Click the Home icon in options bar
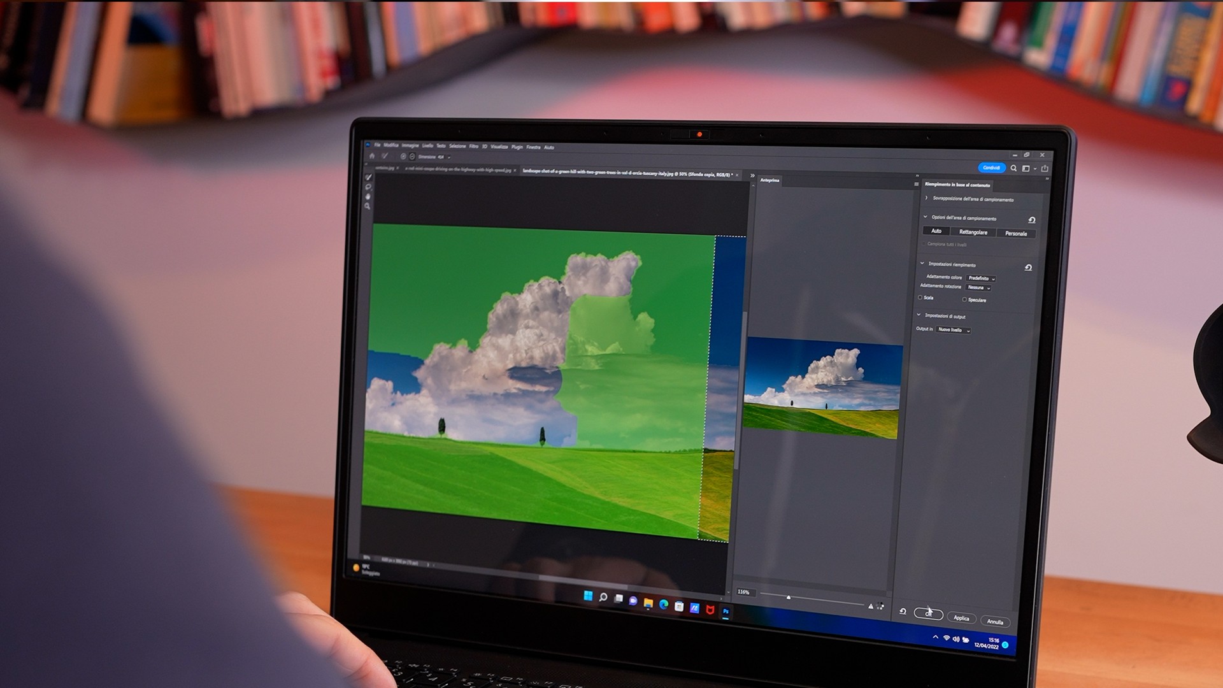The width and height of the screenshot is (1223, 688). click(372, 156)
